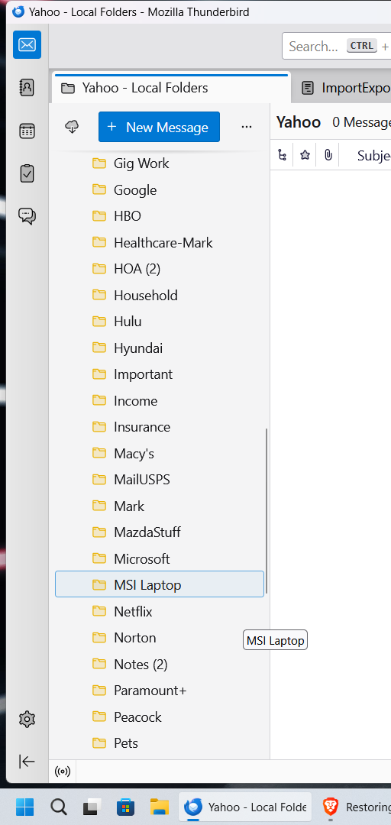
Task: Select the Netflix folder
Action: tap(160, 611)
